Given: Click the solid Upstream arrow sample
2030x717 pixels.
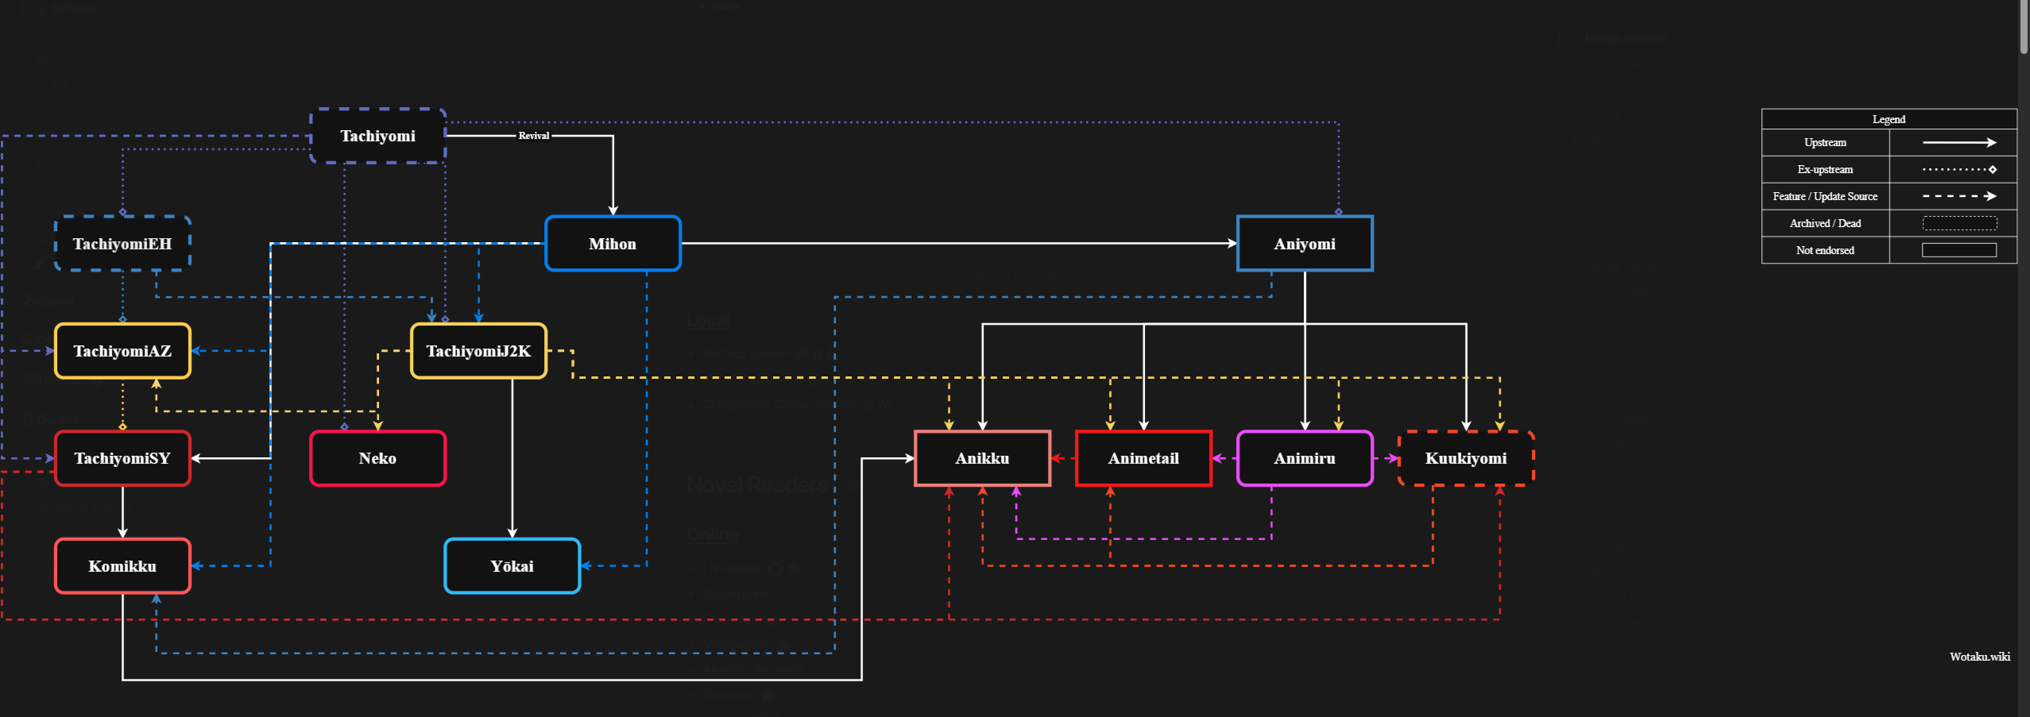Looking at the screenshot, I should 1958,143.
